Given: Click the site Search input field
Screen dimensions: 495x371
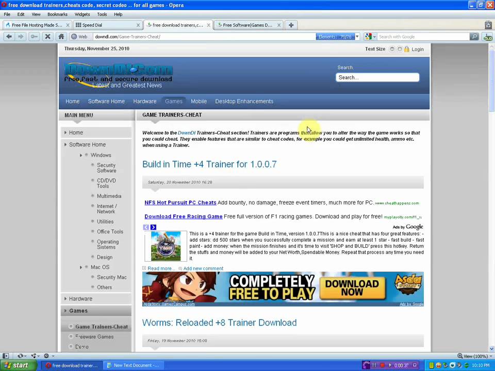Looking at the screenshot, I should coord(377,78).
